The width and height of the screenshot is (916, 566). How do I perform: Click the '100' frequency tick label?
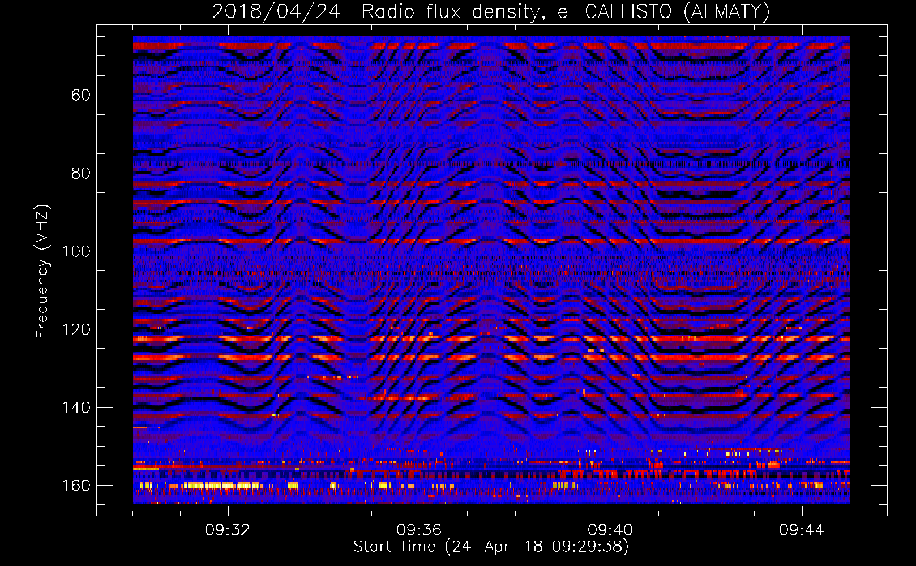[x=76, y=251]
